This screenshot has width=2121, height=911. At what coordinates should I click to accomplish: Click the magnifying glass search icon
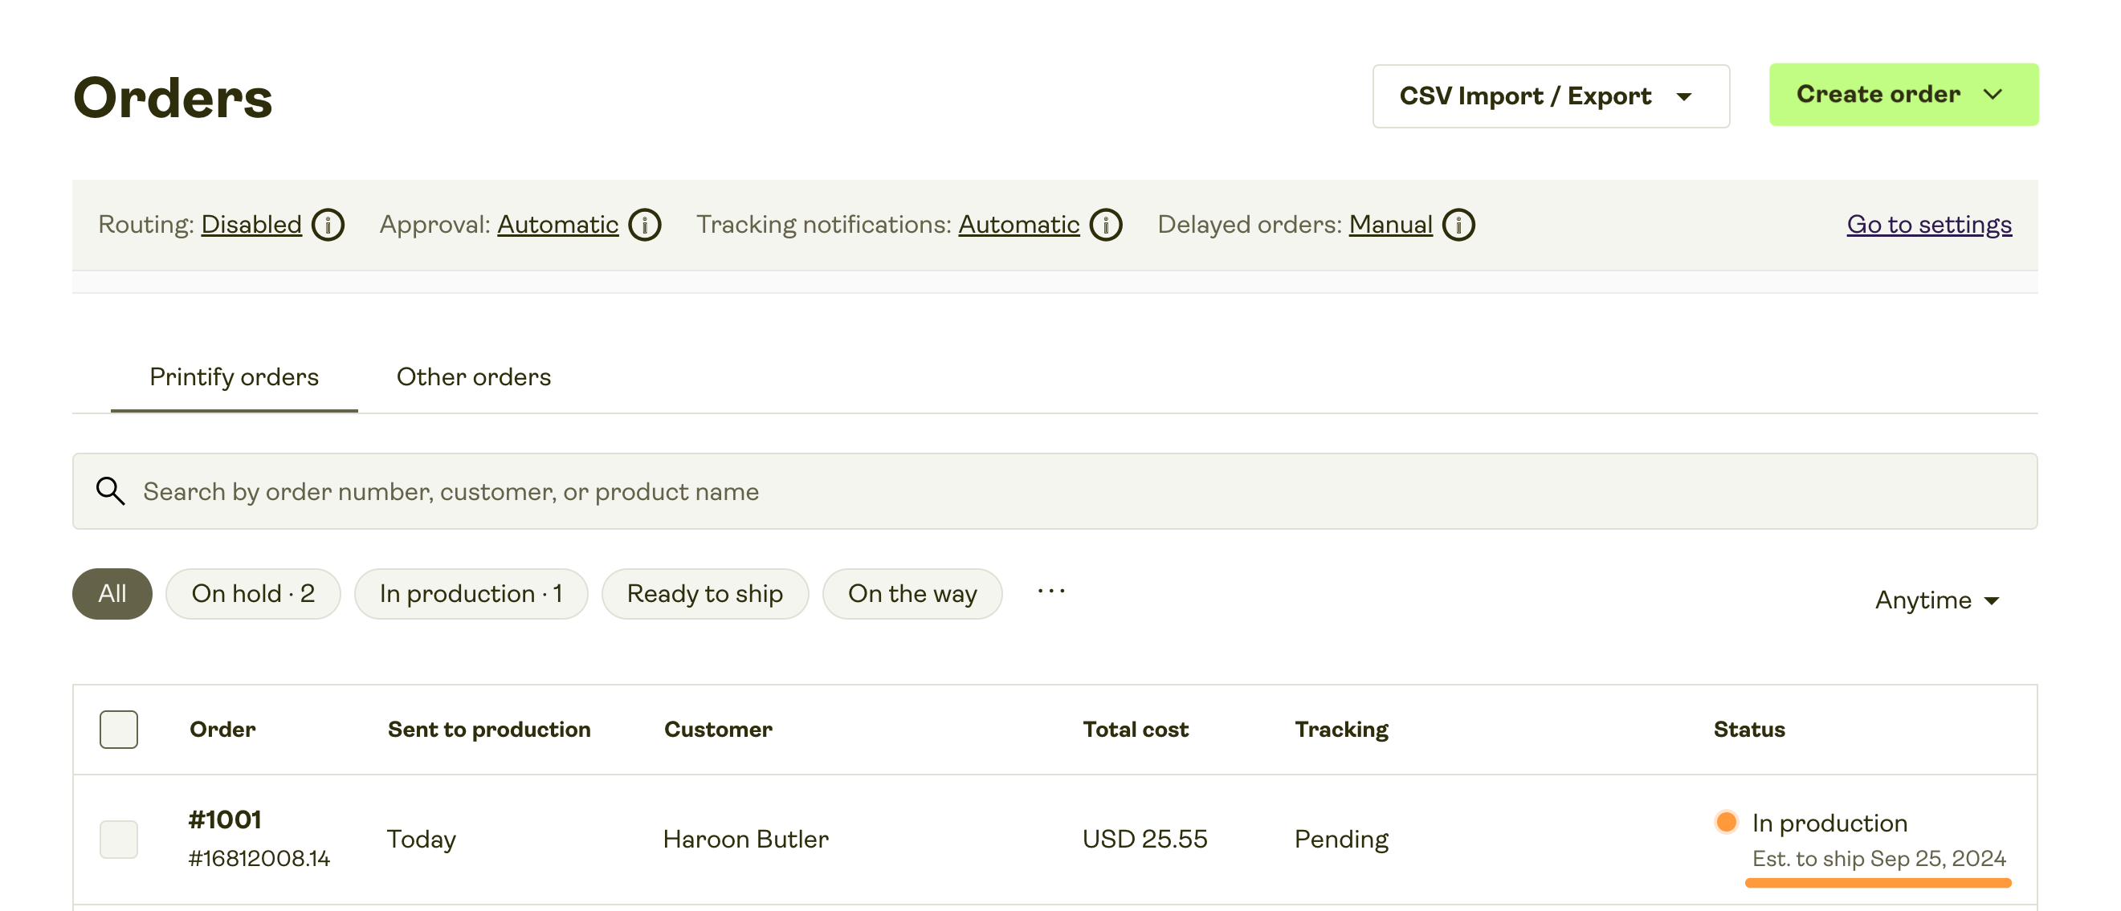tap(110, 491)
